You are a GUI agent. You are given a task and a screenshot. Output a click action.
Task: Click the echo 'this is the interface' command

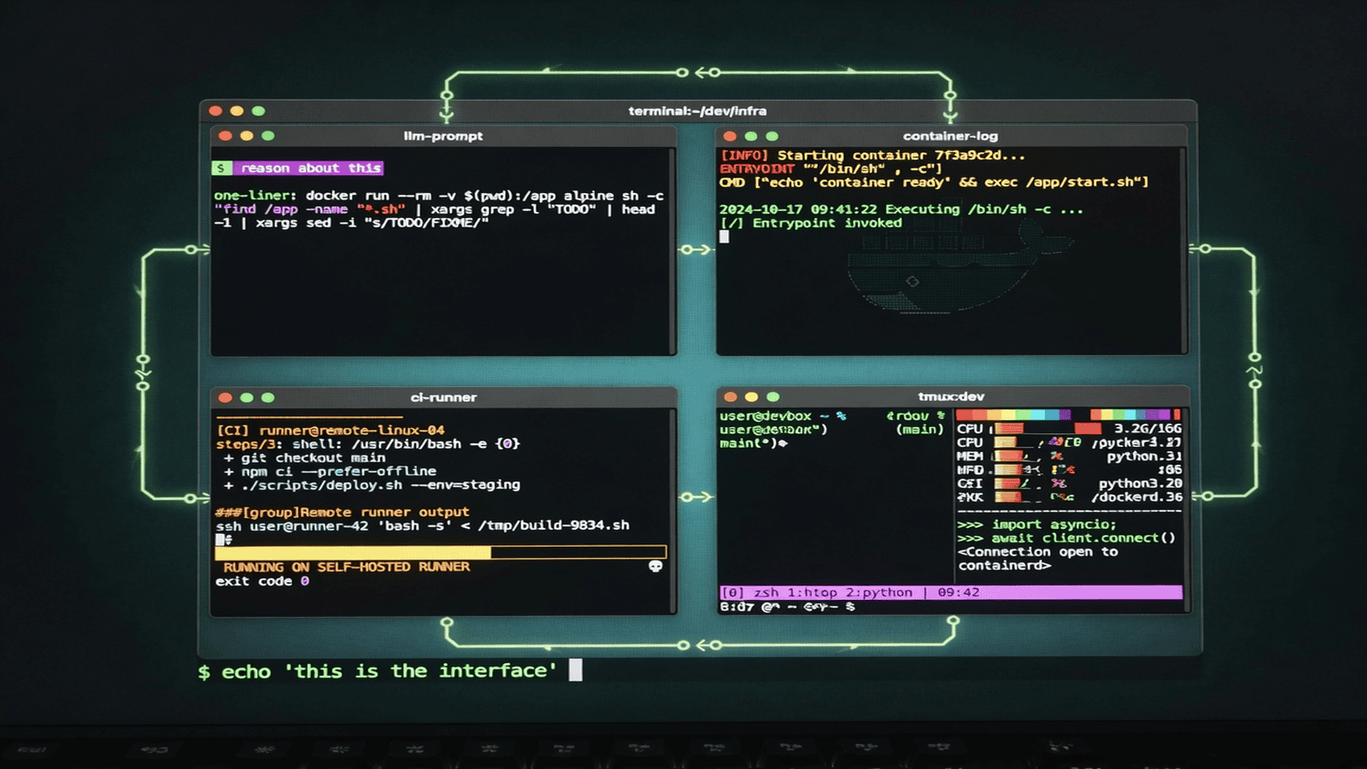click(x=389, y=672)
